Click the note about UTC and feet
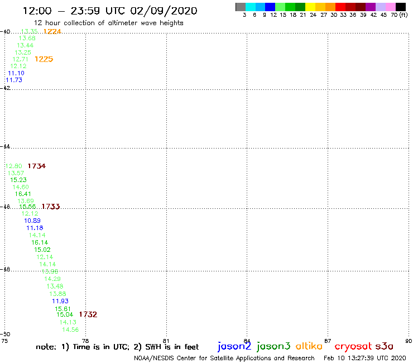 coord(117,347)
